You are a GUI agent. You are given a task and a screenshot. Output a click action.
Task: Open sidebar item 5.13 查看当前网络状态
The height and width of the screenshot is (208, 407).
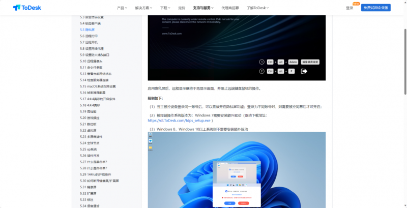[96, 74]
